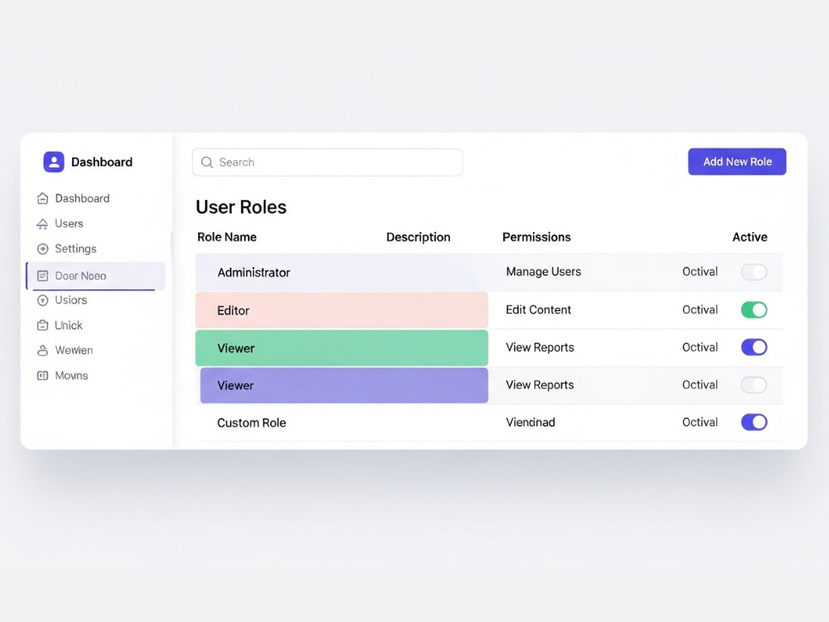Click the Edit Content permission text
This screenshot has height=622, width=829.
coord(538,309)
